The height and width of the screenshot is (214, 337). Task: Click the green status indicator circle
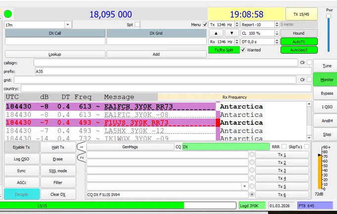[8, 14]
